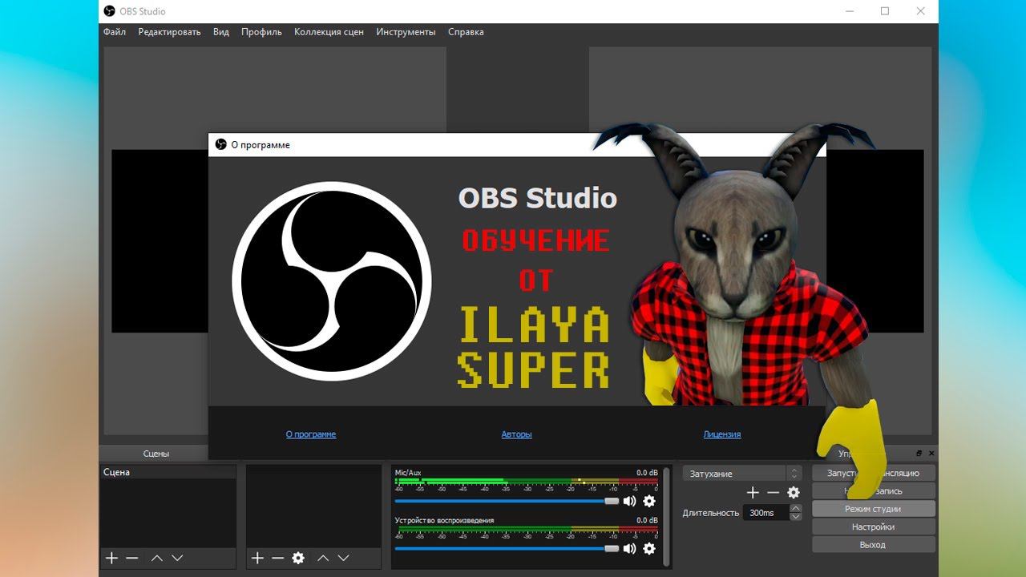Move the source down in Sources panel

click(344, 558)
